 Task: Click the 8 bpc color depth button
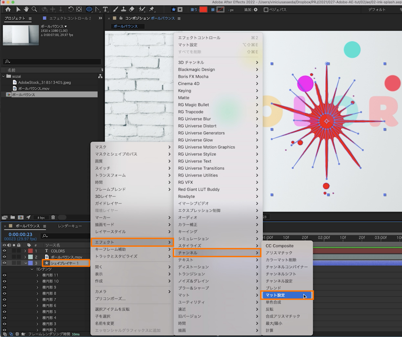[41, 217]
